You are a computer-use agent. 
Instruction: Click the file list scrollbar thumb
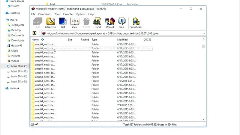[204, 46]
